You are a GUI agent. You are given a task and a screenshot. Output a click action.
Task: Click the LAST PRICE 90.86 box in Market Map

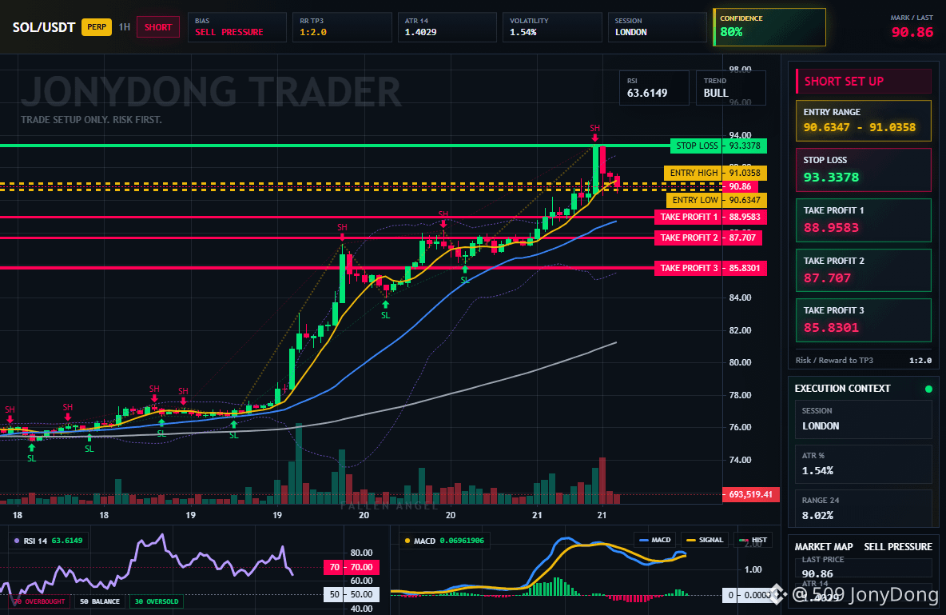tap(864, 567)
